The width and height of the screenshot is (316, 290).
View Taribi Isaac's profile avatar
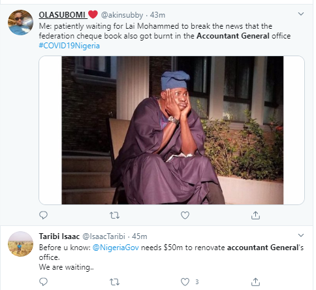(x=20, y=244)
